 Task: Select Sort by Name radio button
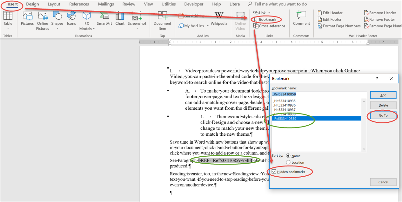coord(288,156)
